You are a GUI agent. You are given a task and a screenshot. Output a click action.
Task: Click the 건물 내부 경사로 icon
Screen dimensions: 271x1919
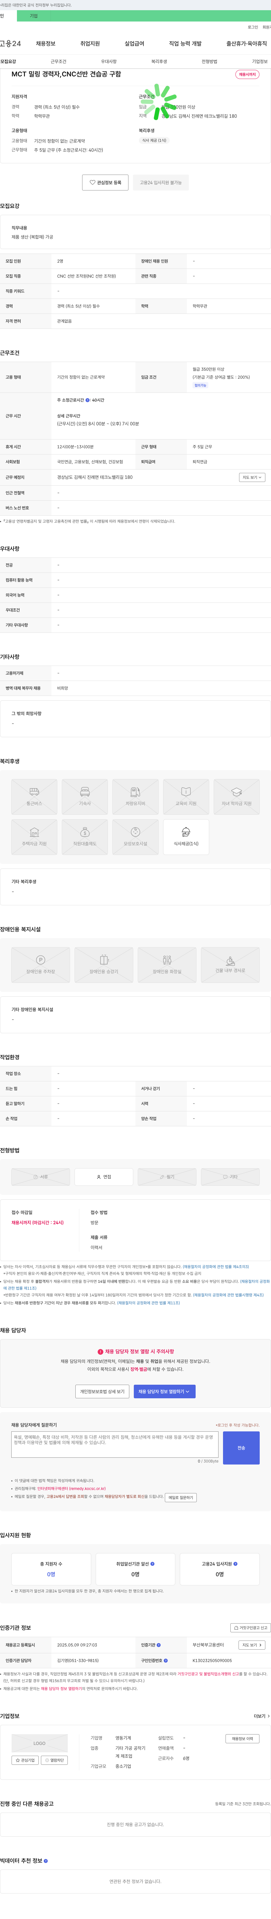coord(230,965)
